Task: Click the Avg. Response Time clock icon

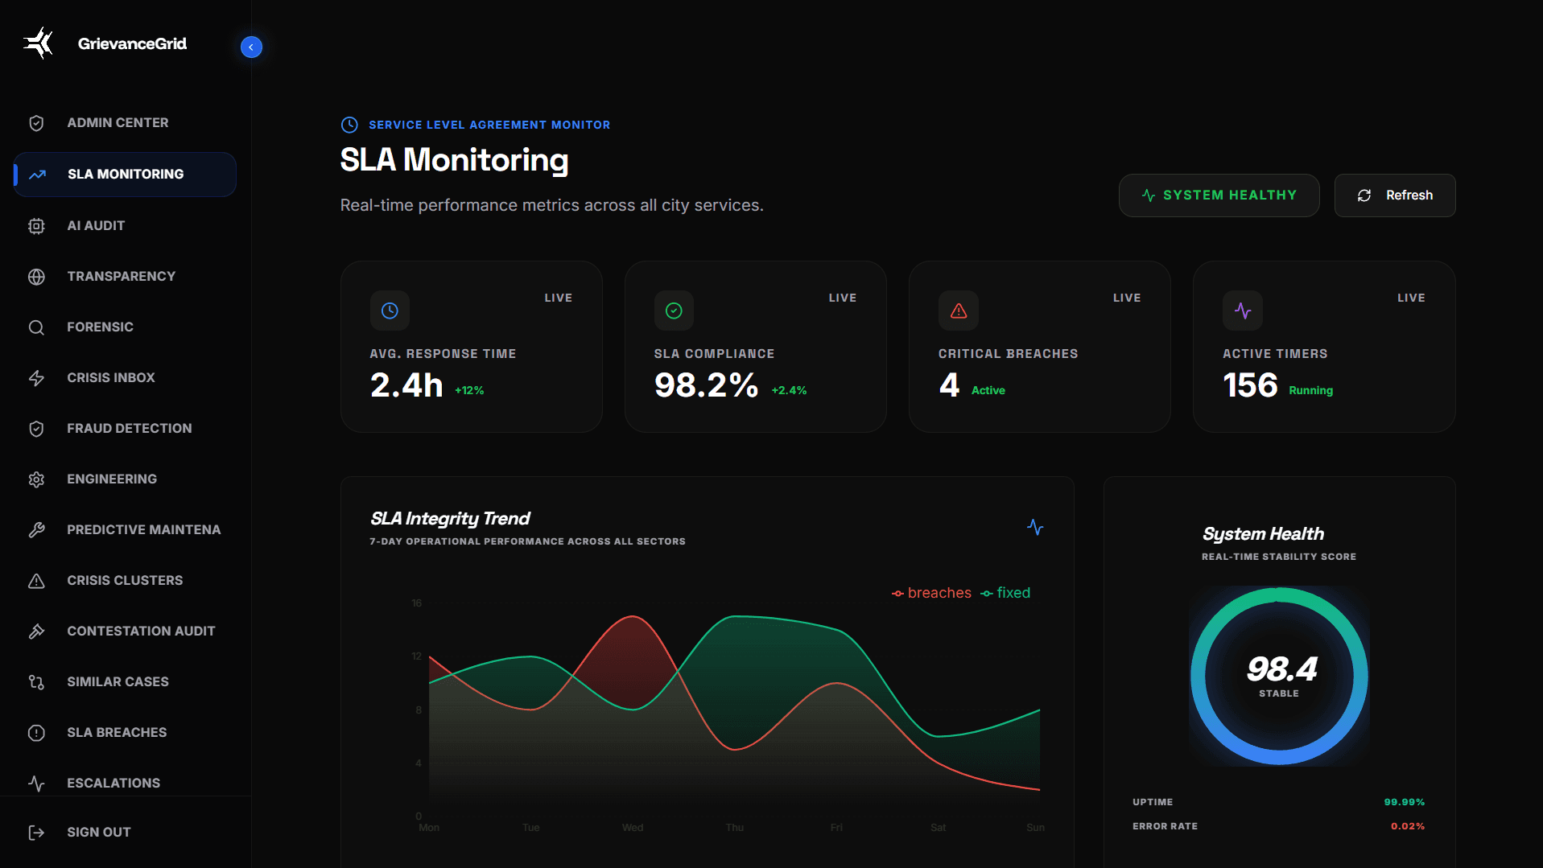Action: [x=390, y=311]
